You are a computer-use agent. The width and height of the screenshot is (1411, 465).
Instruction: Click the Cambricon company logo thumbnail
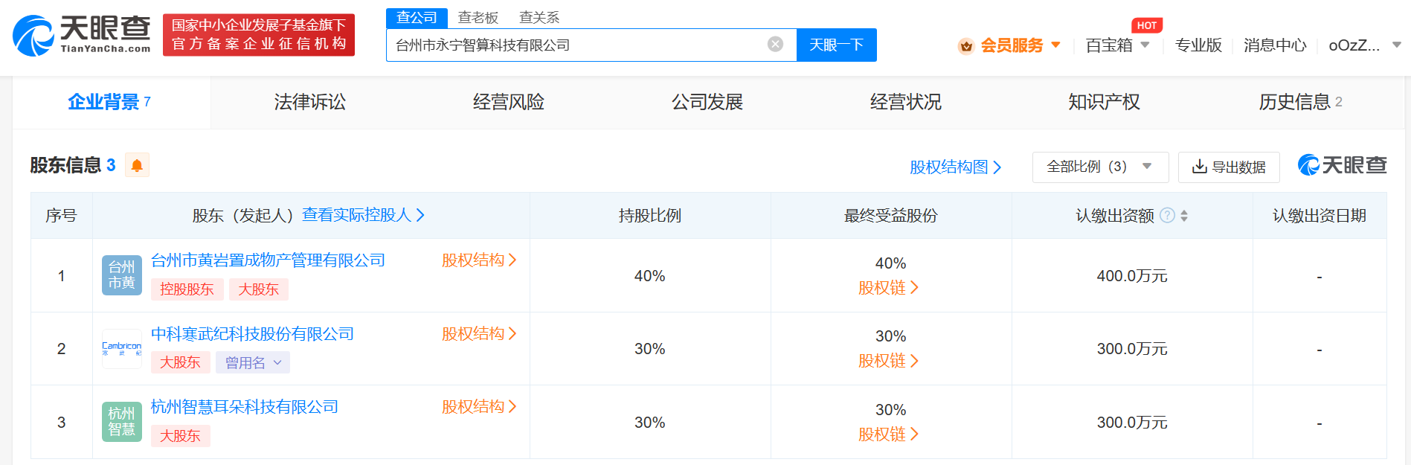121,348
